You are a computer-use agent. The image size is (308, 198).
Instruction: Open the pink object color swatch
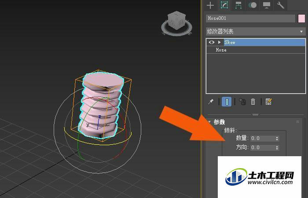point(301,18)
